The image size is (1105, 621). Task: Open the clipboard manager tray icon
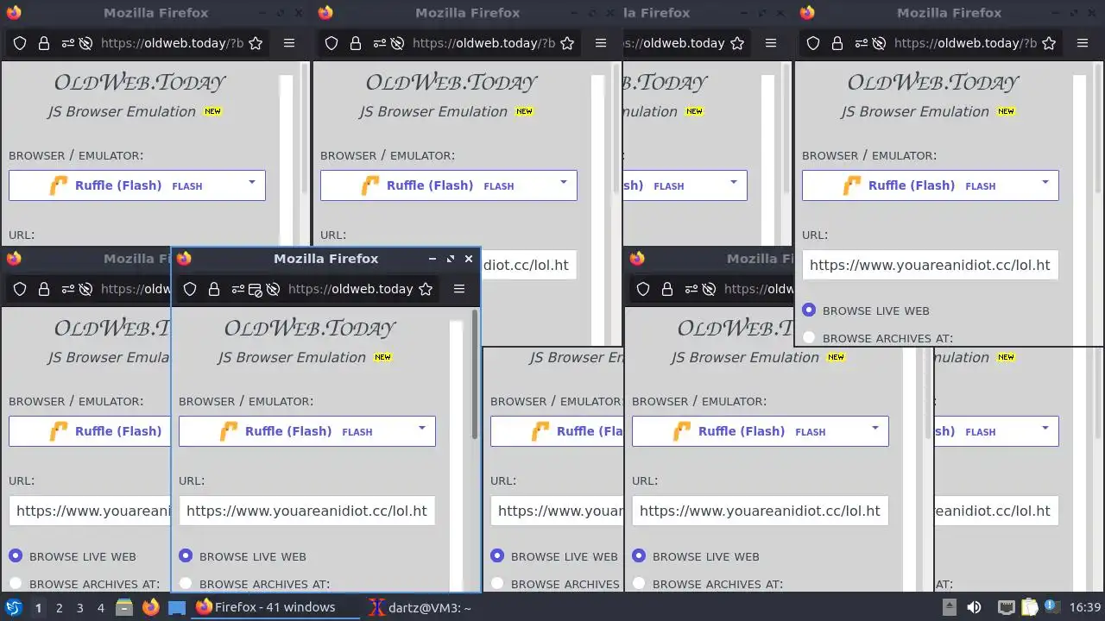pos(1030,607)
